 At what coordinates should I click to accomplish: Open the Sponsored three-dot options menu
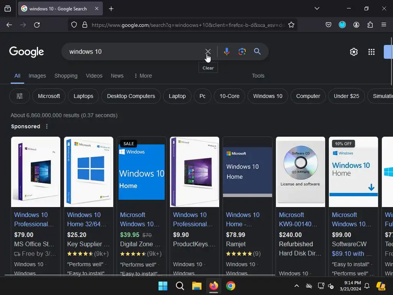47,126
